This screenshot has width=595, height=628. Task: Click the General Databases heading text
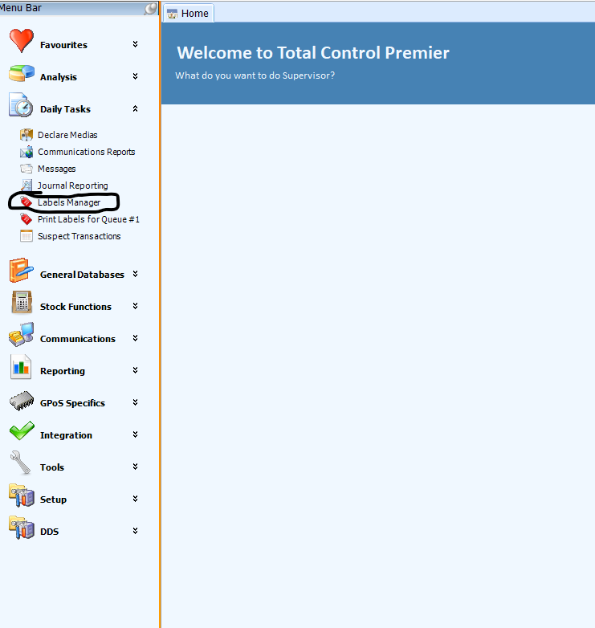coord(82,275)
